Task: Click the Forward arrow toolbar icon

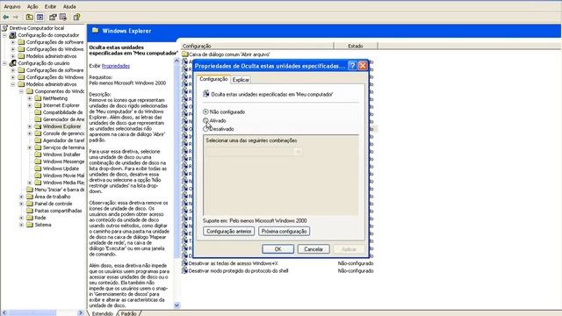Action: [x=16, y=17]
